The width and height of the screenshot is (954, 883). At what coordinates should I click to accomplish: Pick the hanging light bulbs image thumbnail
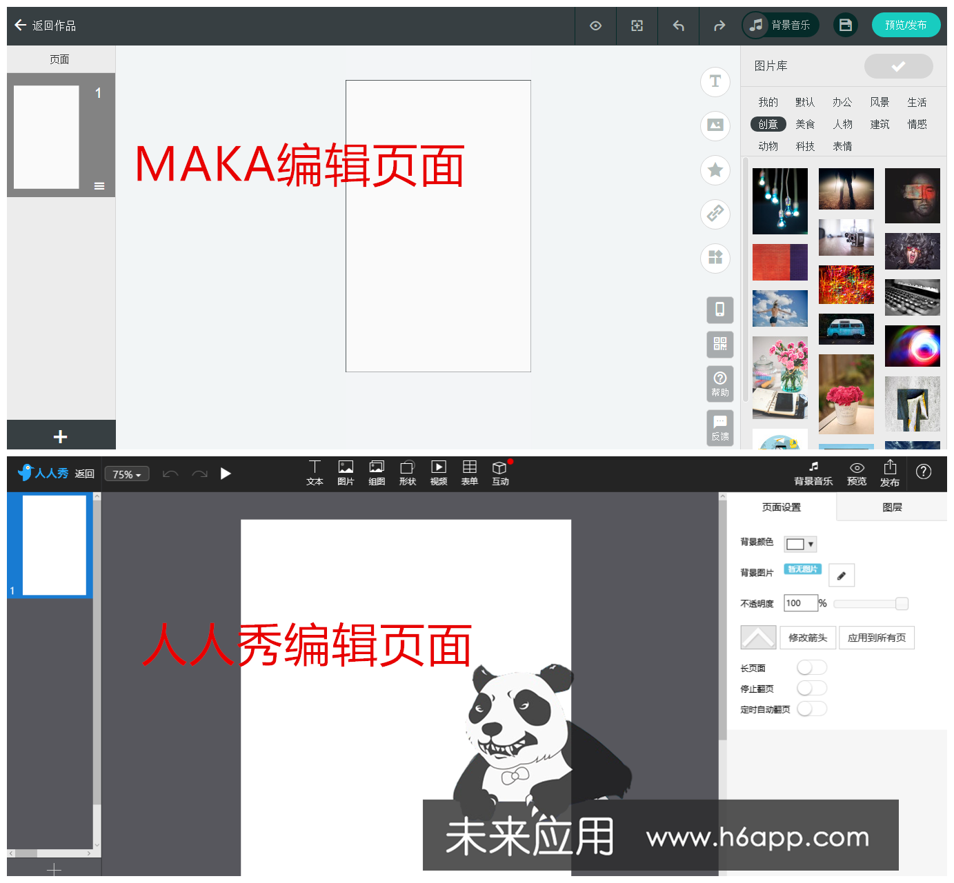[x=779, y=201]
